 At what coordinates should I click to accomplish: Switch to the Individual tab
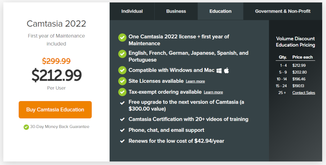point(132,11)
